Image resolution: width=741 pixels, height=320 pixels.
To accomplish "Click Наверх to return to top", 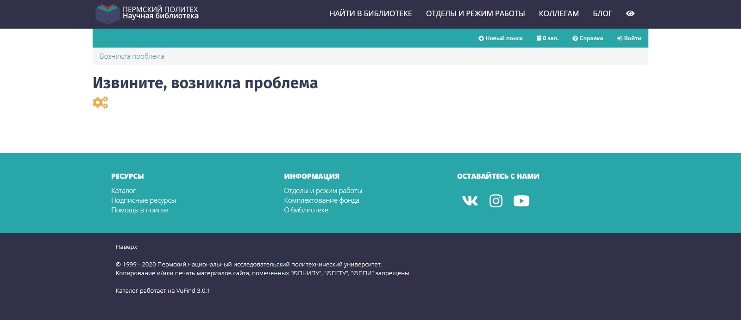I will [126, 247].
